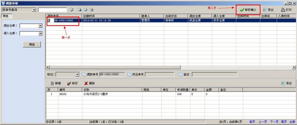Screen dimensions: 297x125
Task: Click the toolbar icon with check mark badge
Action: [86, 10]
